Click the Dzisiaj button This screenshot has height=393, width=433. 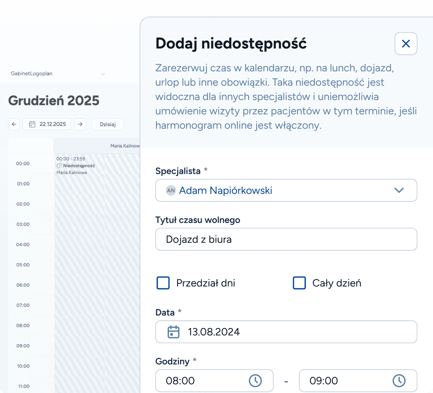(x=108, y=124)
